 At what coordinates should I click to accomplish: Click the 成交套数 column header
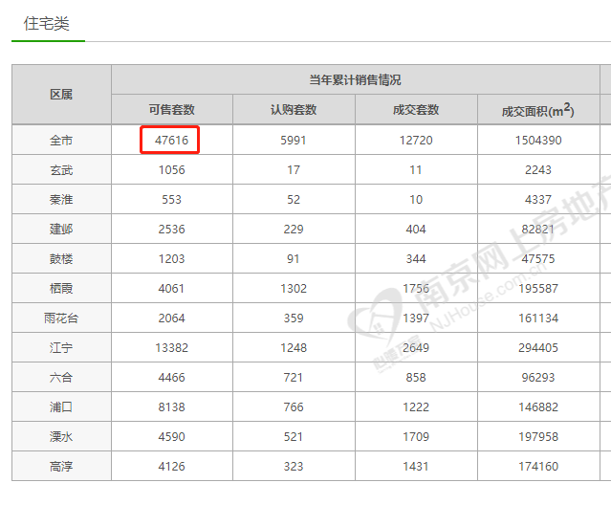pos(416,109)
